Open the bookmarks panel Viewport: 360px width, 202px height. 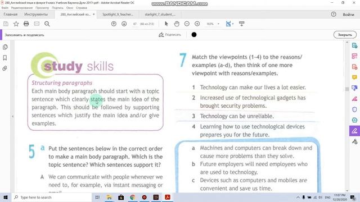click(5, 58)
